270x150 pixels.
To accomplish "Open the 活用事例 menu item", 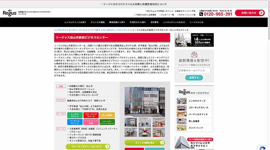I will pyautogui.click(x=154, y=22).
